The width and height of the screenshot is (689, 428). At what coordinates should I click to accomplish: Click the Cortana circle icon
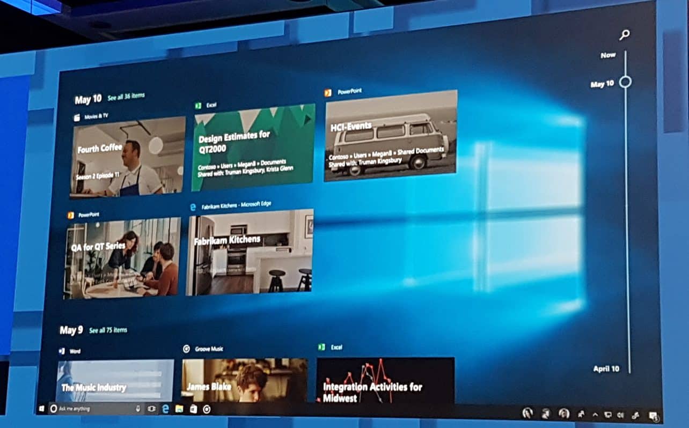54,409
